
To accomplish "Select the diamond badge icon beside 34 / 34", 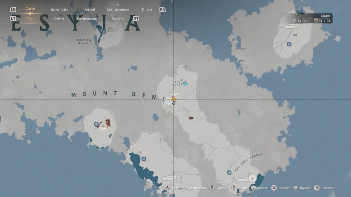I will pos(316,21).
